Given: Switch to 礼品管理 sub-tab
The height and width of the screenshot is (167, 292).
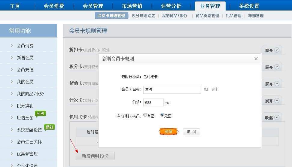Looking at the screenshot, I should click(x=233, y=16).
